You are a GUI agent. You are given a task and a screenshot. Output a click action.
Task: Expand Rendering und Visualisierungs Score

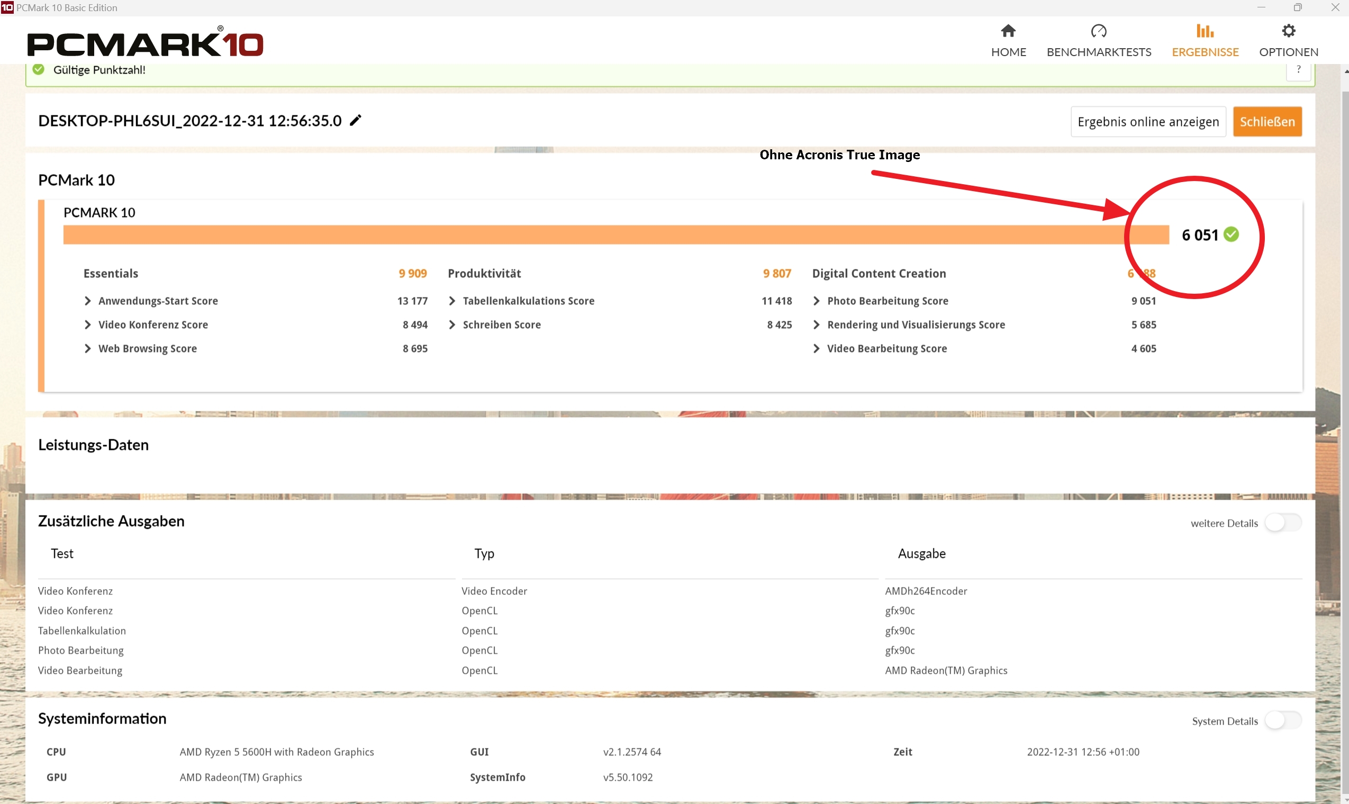point(817,324)
